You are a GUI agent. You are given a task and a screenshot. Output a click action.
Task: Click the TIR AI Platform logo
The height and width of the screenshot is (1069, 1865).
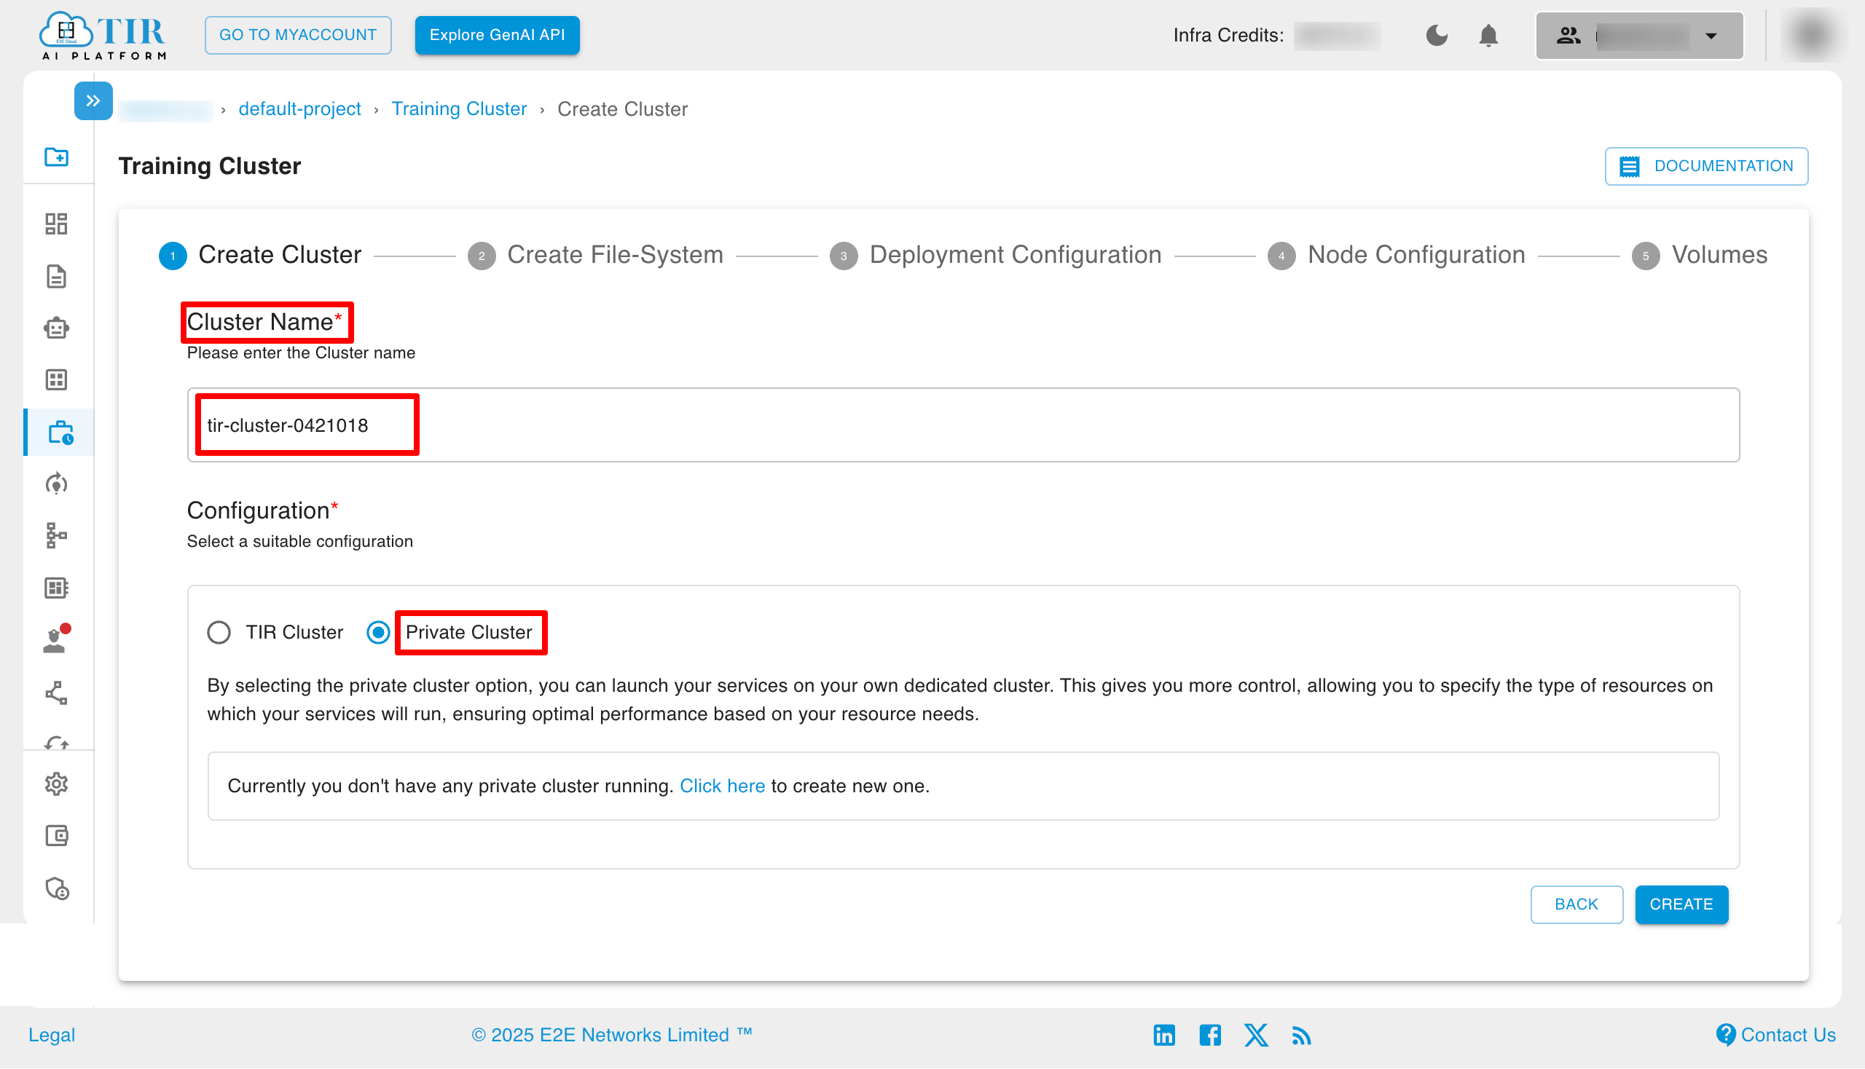tap(103, 34)
